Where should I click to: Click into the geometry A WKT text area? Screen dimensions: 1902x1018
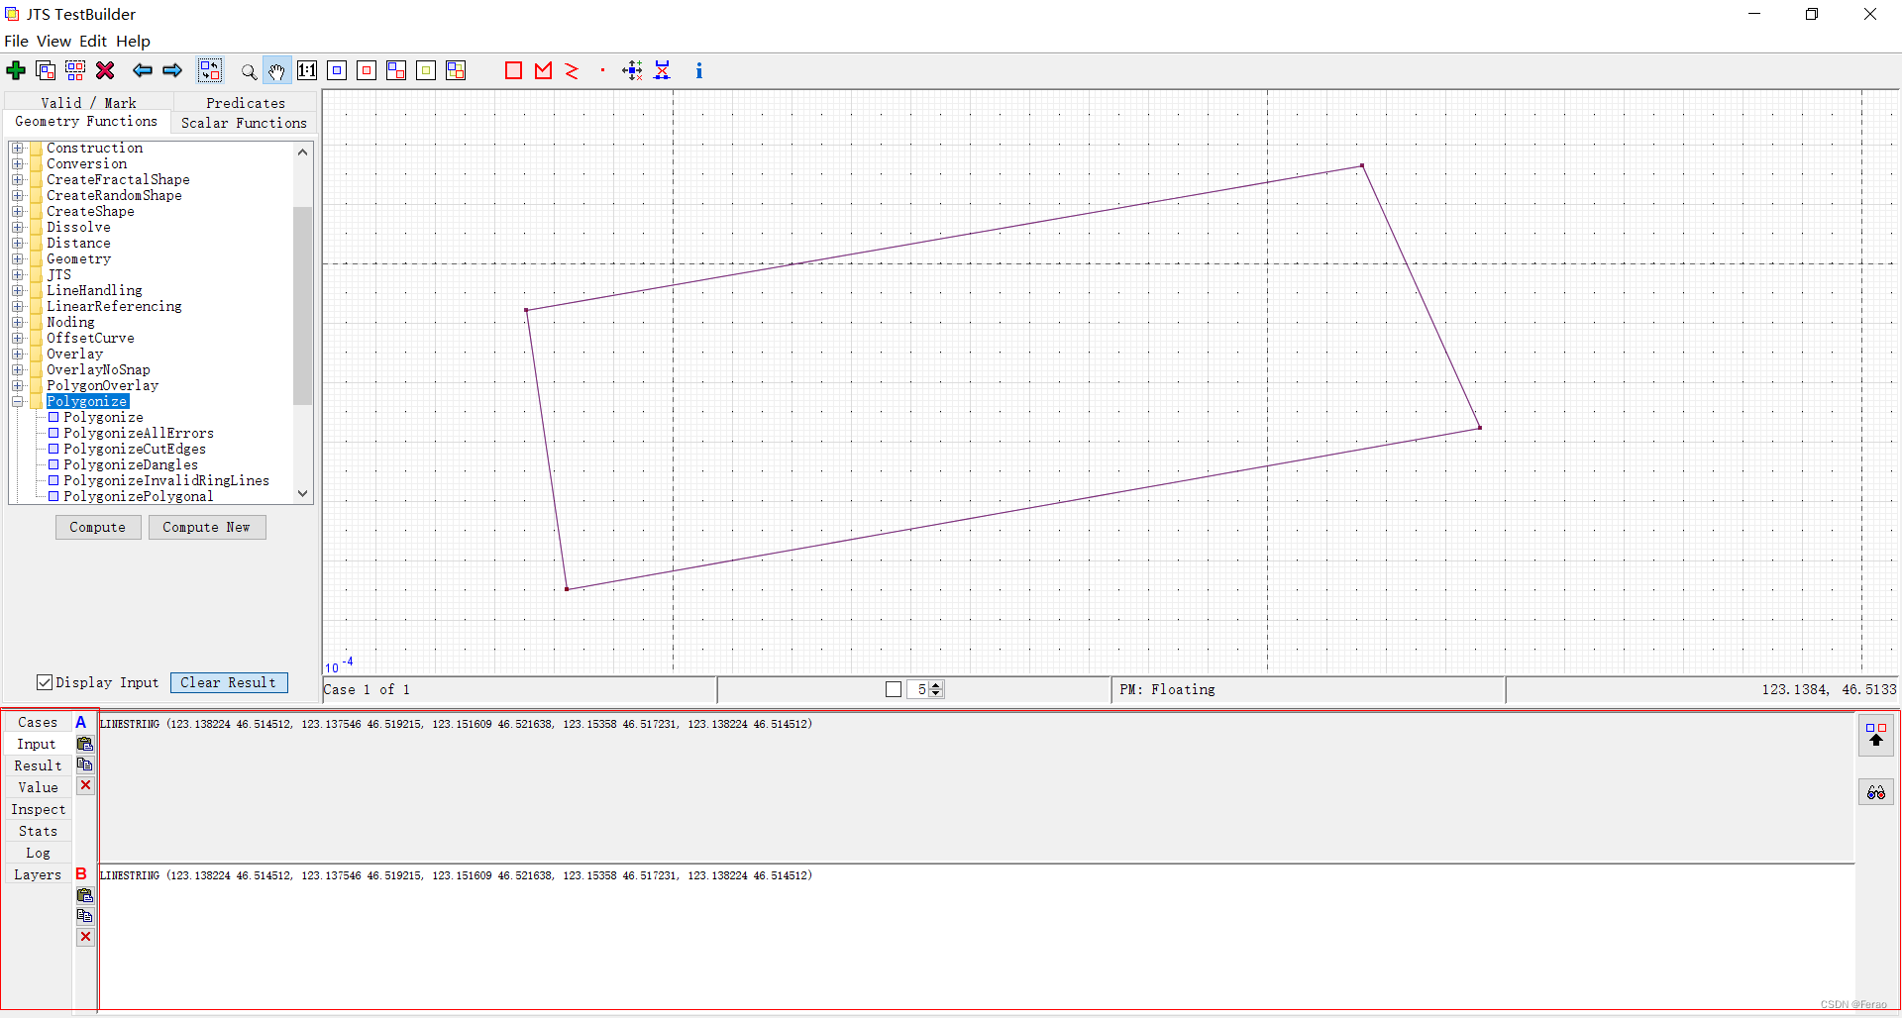click(x=976, y=787)
